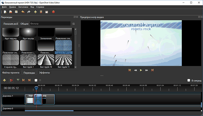Open the Файл menu

[4, 7]
